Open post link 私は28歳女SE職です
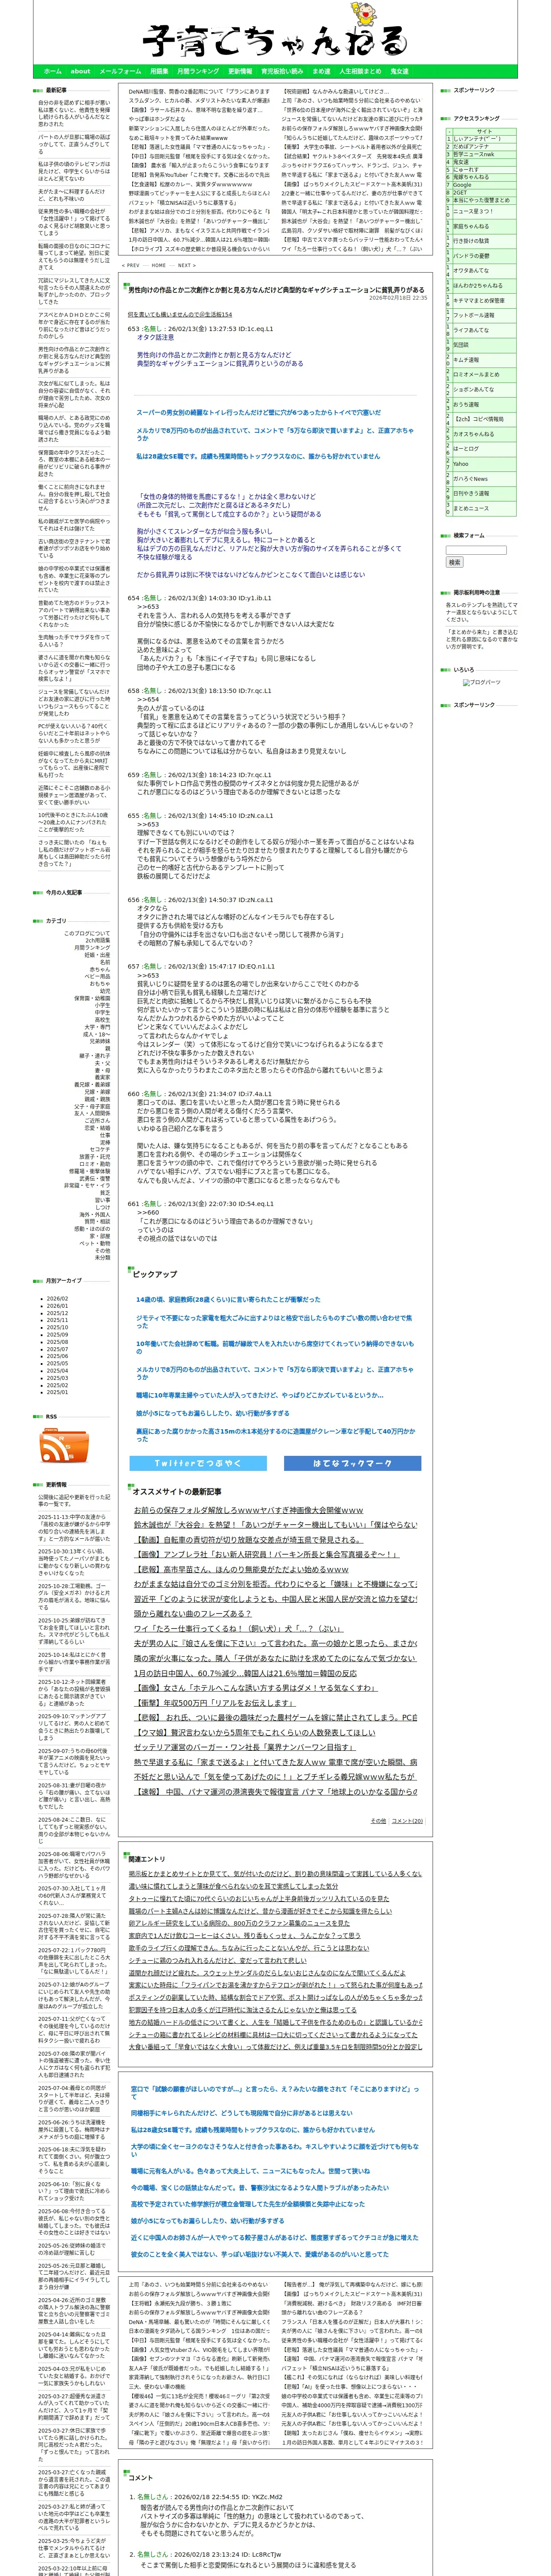Image resolution: width=551 pixels, height=2576 pixels. tap(258, 456)
